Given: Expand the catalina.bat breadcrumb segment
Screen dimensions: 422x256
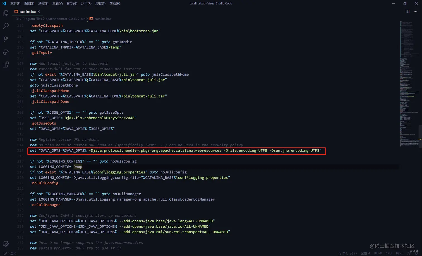Looking at the screenshot, I should click(100, 19).
